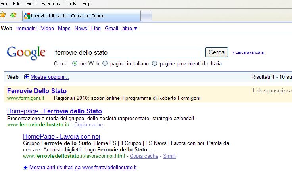Open sponsored Ferrovie Dello Stato result

click(x=37, y=91)
